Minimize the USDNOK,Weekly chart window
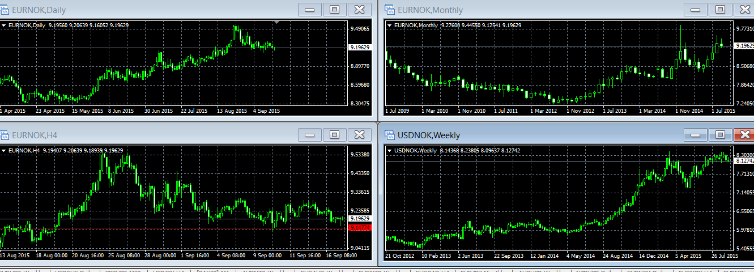 click(696, 134)
